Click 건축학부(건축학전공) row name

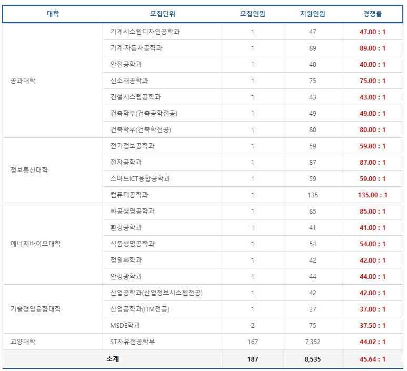(141, 130)
